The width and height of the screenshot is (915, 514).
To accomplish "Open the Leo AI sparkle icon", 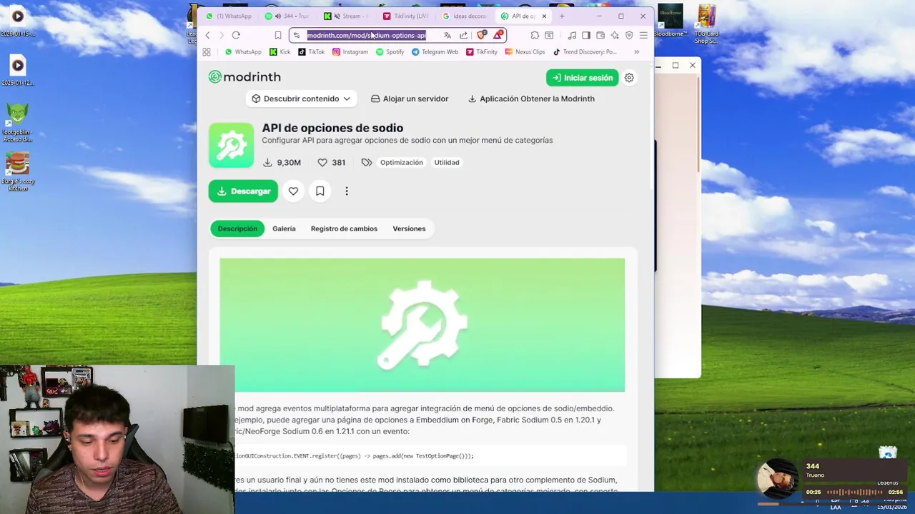I will (615, 35).
